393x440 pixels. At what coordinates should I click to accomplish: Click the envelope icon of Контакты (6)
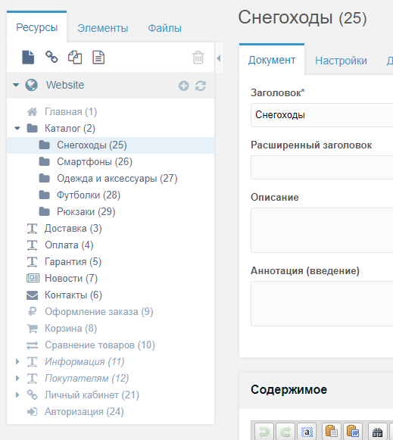pyautogui.click(x=33, y=295)
